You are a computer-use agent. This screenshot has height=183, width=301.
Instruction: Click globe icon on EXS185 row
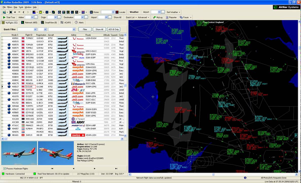9,87
